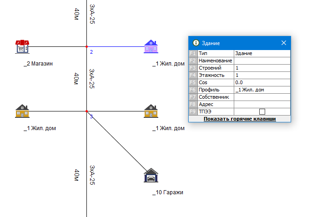The height and width of the screenshot is (217, 312).
Task: Click the ТПЭЭ property label
Action: [216, 111]
